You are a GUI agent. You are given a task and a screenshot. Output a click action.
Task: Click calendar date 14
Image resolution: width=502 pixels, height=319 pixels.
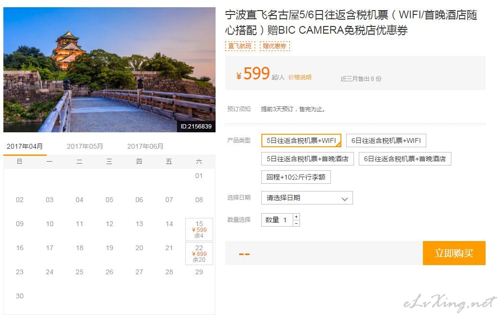(x=169, y=224)
